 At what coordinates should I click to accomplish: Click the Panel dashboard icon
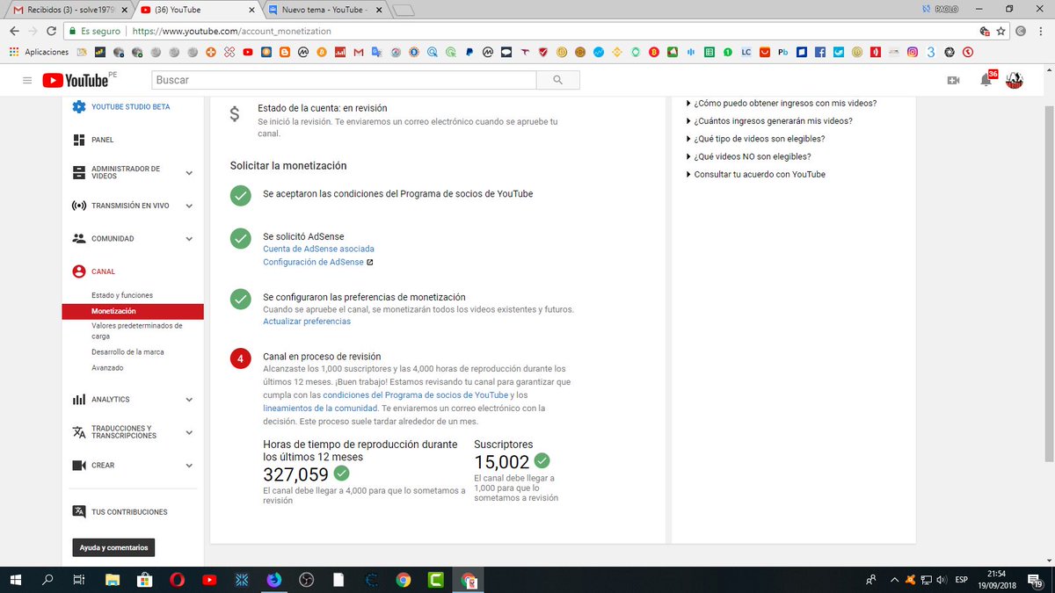pyautogui.click(x=79, y=140)
